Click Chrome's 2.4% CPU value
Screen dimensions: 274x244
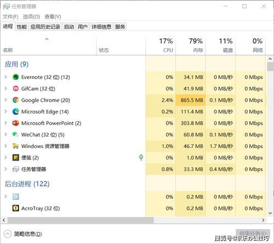(167, 100)
